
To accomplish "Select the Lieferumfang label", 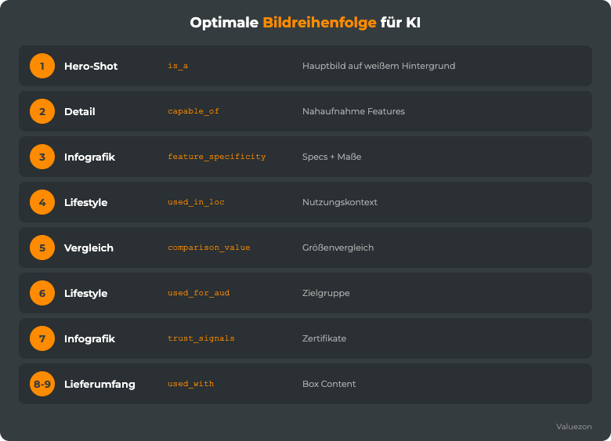I will pyautogui.click(x=99, y=384).
